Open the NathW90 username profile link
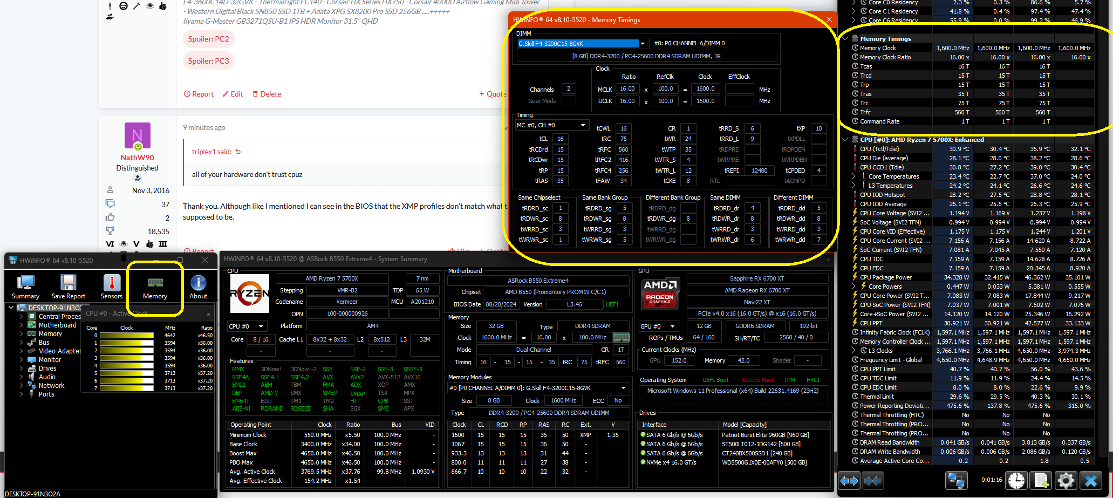Screen dimensions: 1113x498 coord(137,158)
